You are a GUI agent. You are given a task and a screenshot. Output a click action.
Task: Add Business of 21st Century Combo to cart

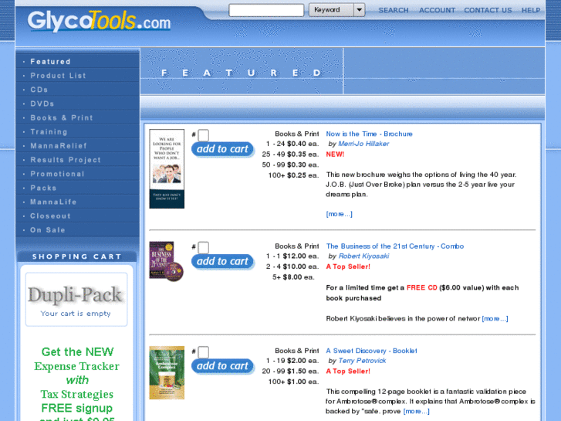pos(222,262)
